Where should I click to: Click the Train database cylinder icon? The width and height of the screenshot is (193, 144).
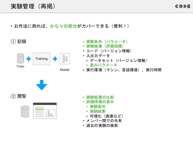coord(20,58)
